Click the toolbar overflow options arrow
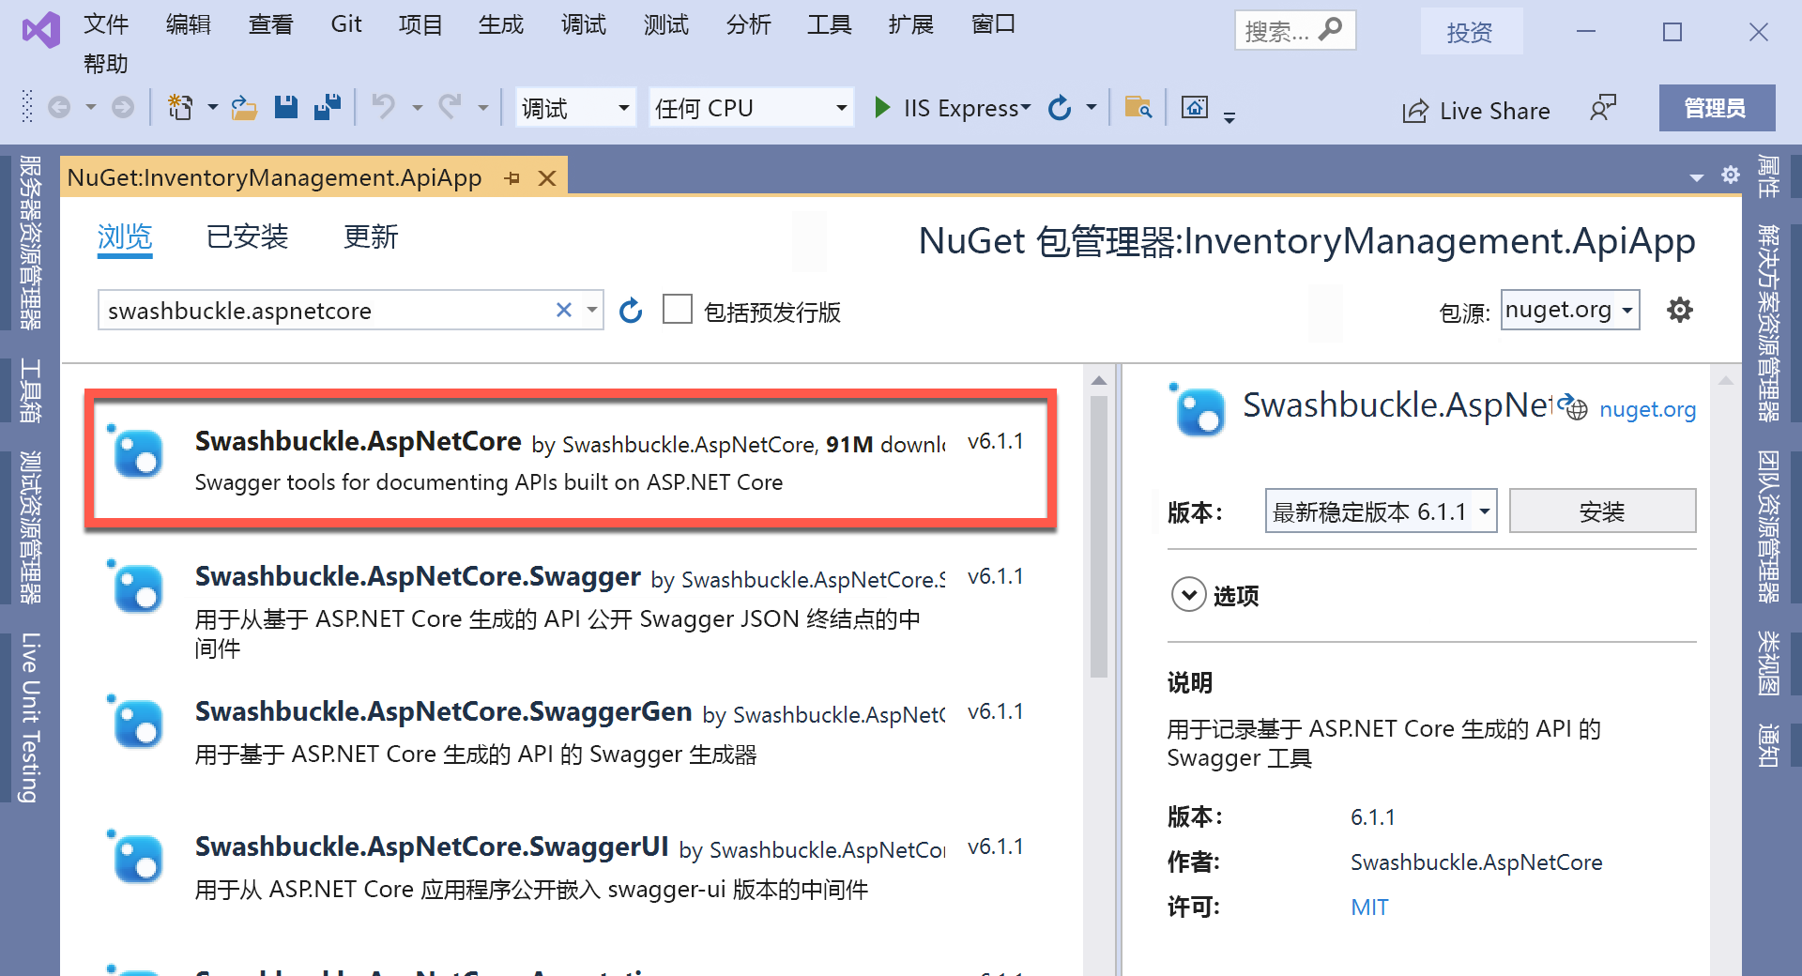 [1229, 117]
